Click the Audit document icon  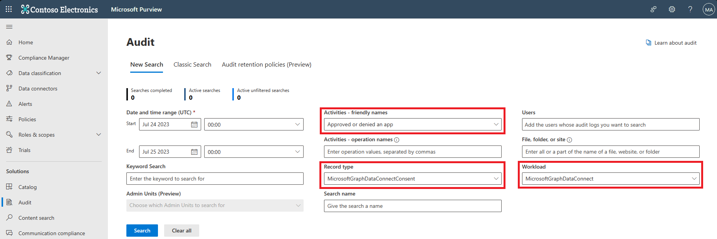coord(9,202)
